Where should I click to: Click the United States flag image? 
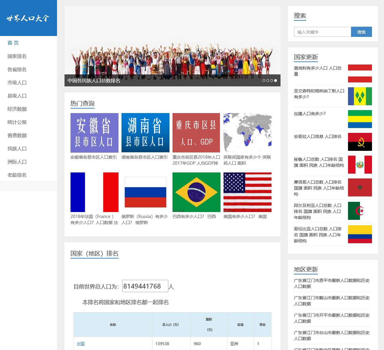(x=247, y=192)
